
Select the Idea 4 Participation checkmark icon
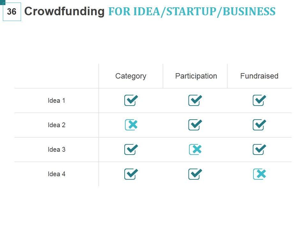coord(195,174)
